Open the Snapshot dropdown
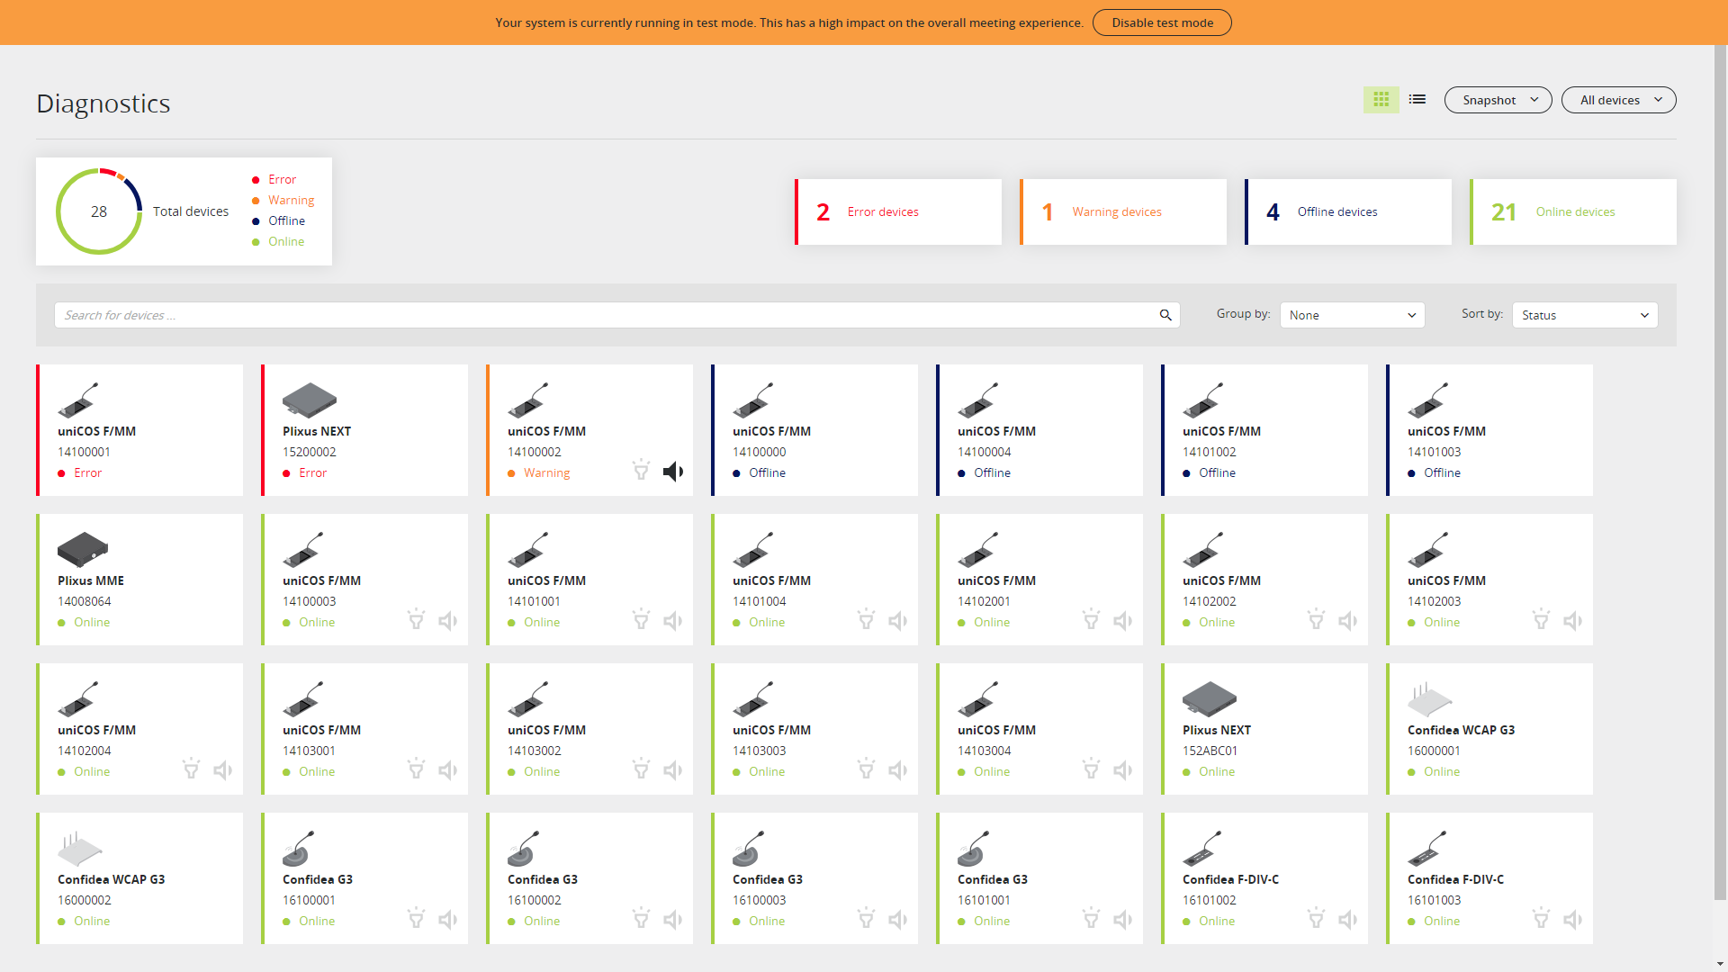1728x972 pixels. click(1498, 100)
